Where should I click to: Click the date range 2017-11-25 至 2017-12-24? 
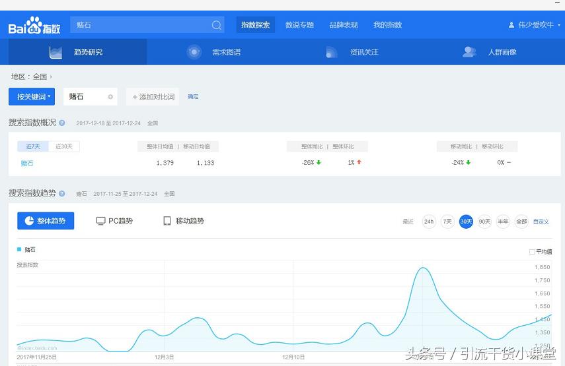[126, 194]
